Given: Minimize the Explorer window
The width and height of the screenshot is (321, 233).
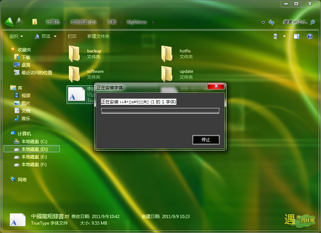Looking at the screenshot, I should pos(286,4).
